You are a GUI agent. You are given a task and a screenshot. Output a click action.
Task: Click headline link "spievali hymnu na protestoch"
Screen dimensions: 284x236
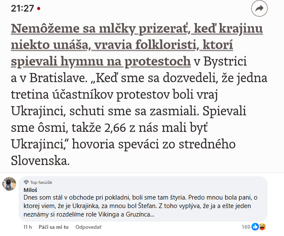(x=101, y=61)
